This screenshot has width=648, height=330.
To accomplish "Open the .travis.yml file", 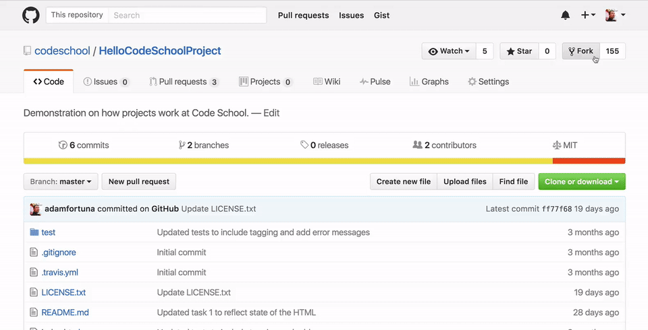I will (x=60, y=272).
